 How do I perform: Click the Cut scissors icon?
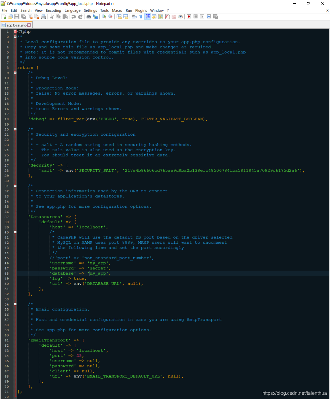click(52, 17)
